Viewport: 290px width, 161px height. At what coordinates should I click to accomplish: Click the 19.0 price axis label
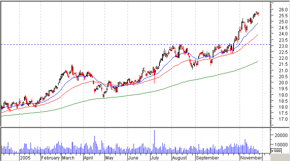coord(283,95)
